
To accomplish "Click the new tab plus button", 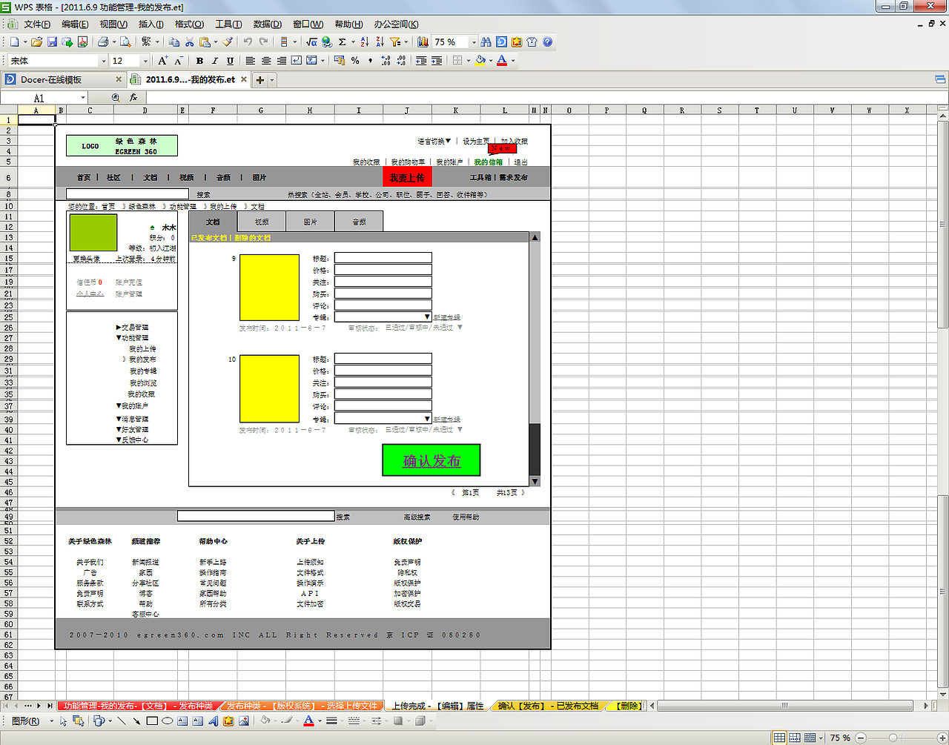I will pos(260,80).
